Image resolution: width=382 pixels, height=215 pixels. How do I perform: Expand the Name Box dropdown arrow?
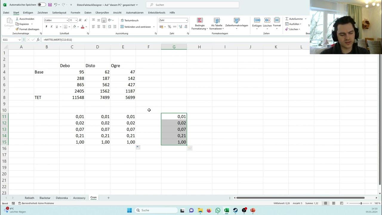point(20,40)
